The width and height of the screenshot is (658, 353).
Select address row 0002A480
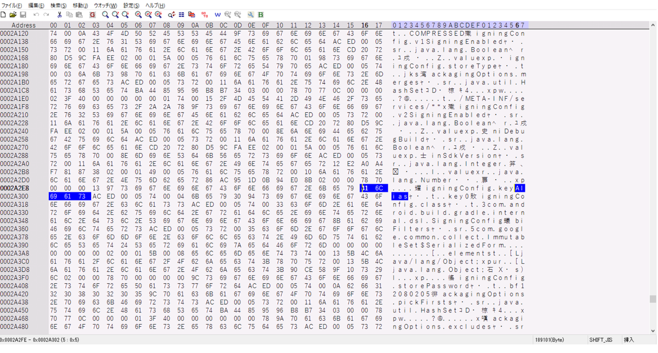click(x=15, y=326)
